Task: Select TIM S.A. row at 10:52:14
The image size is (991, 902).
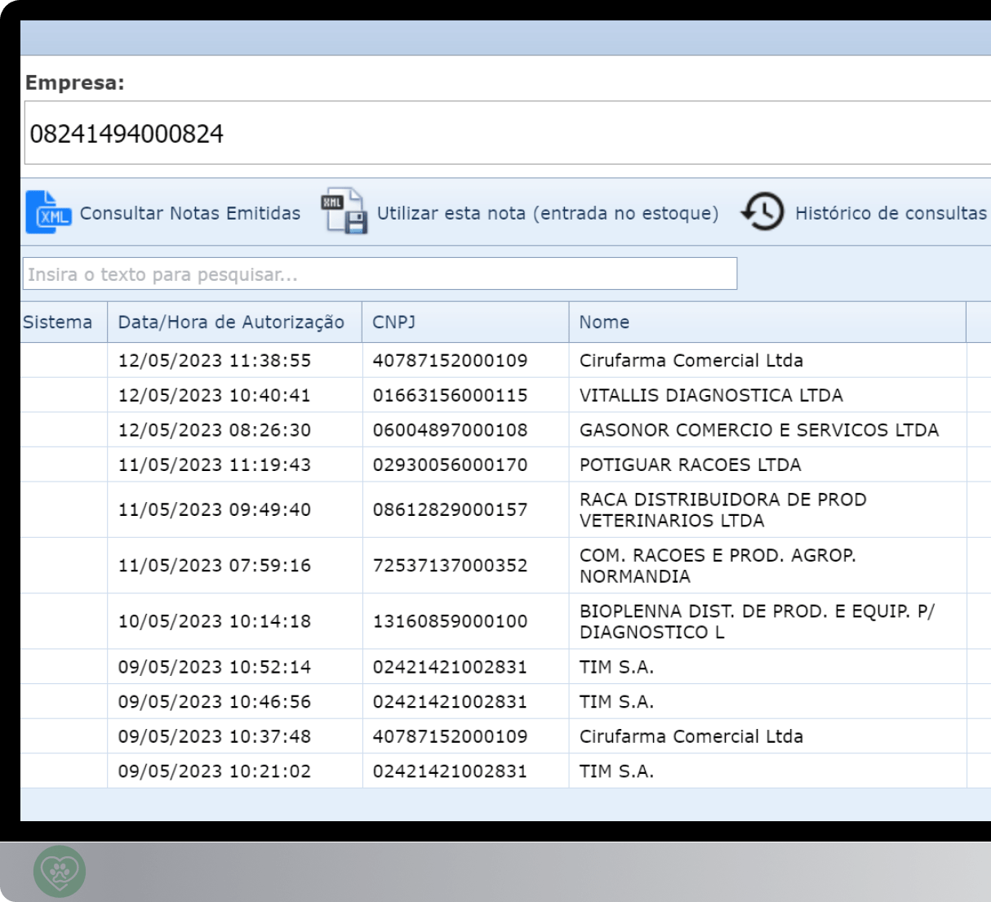Action: coord(616,667)
